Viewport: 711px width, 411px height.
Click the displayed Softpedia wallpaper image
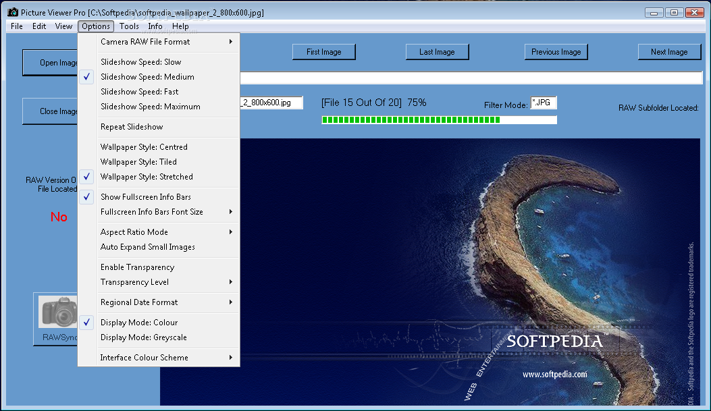(x=430, y=272)
